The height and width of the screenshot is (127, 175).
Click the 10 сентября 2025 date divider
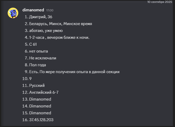[160, 2]
